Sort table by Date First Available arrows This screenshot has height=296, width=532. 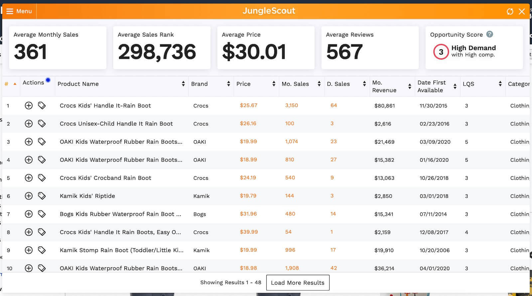455,87
